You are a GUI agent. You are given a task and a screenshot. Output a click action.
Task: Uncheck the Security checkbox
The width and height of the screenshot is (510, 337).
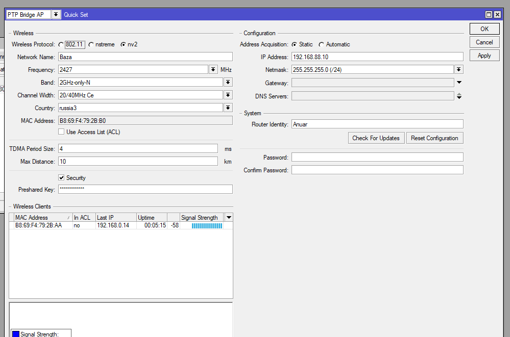[61, 178]
